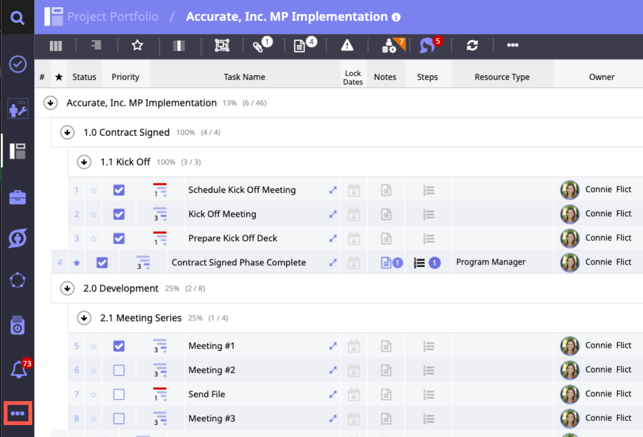Mark the Send File task as complete

(x=119, y=394)
